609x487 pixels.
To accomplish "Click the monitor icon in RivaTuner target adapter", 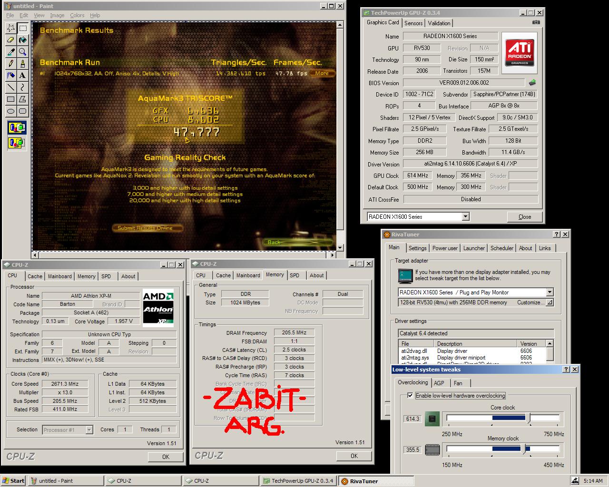I will 405,275.
